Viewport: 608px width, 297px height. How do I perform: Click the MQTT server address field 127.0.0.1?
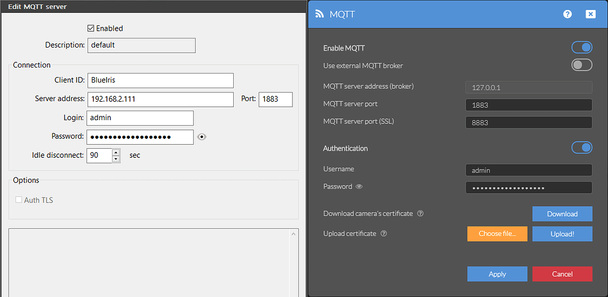click(529, 88)
